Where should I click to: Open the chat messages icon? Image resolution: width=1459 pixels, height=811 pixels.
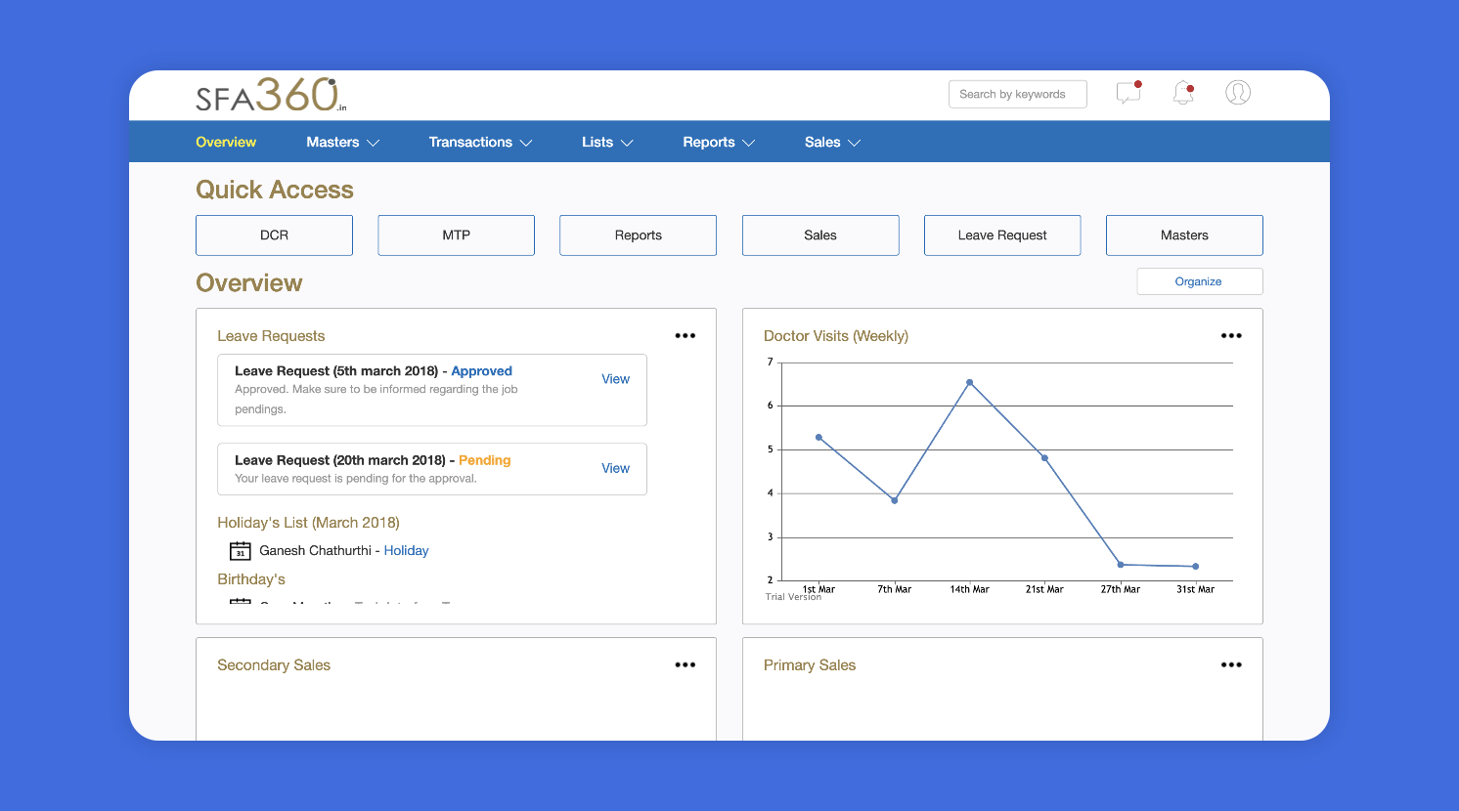(x=1128, y=93)
